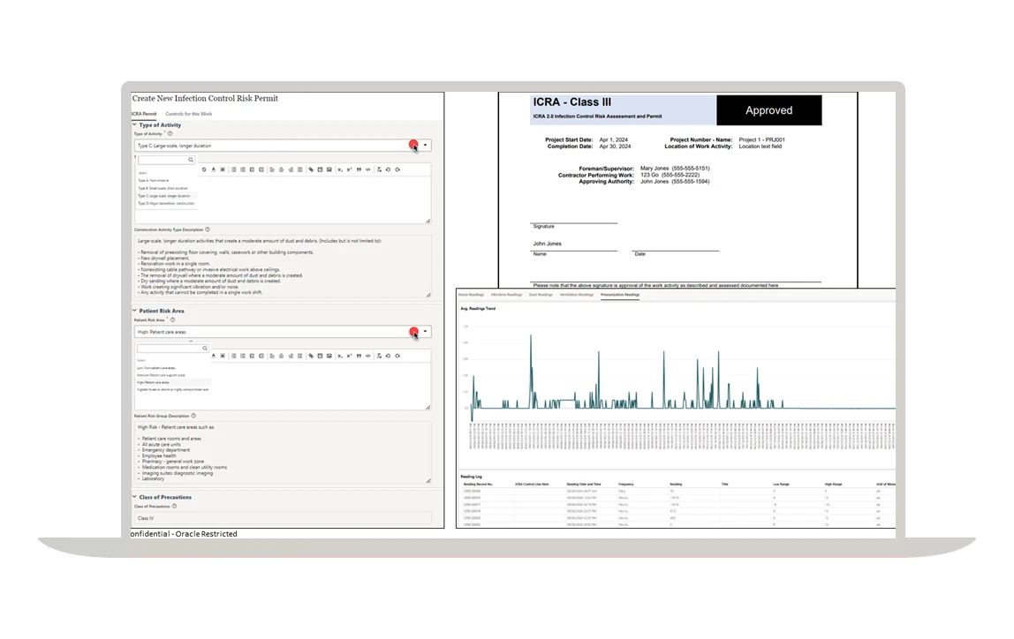Switch to the Dust Readings tab
The height and width of the screenshot is (639, 1014).
point(541,295)
